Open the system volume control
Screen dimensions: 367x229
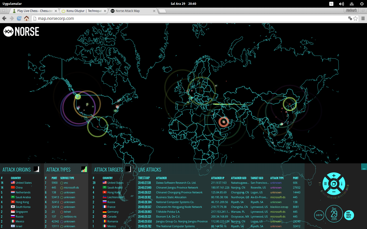342,4
